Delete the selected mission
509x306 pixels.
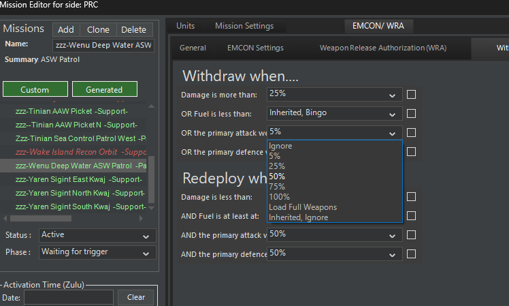pos(133,30)
